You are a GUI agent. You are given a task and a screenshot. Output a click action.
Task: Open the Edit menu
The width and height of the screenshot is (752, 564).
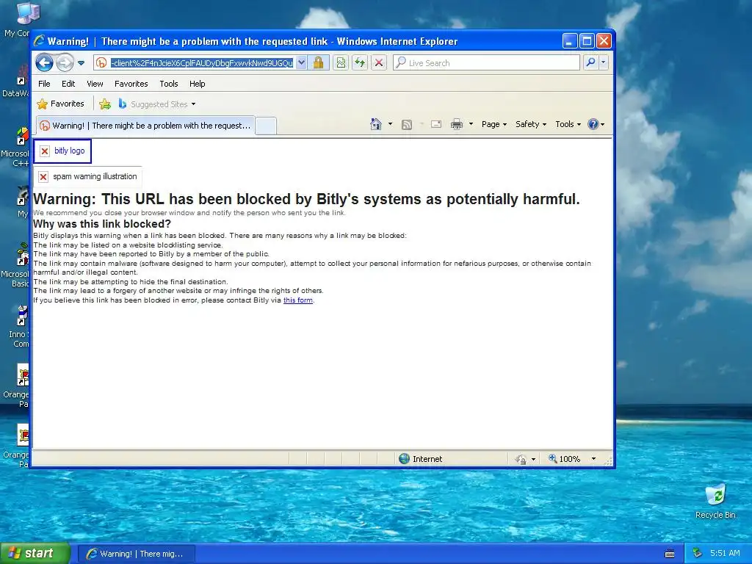[68, 84]
